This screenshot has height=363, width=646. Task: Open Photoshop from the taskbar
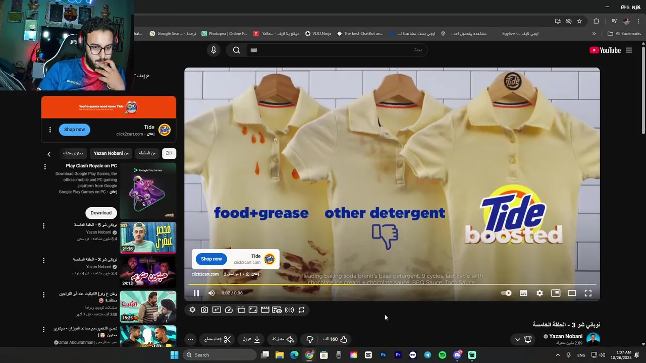pyautogui.click(x=383, y=355)
